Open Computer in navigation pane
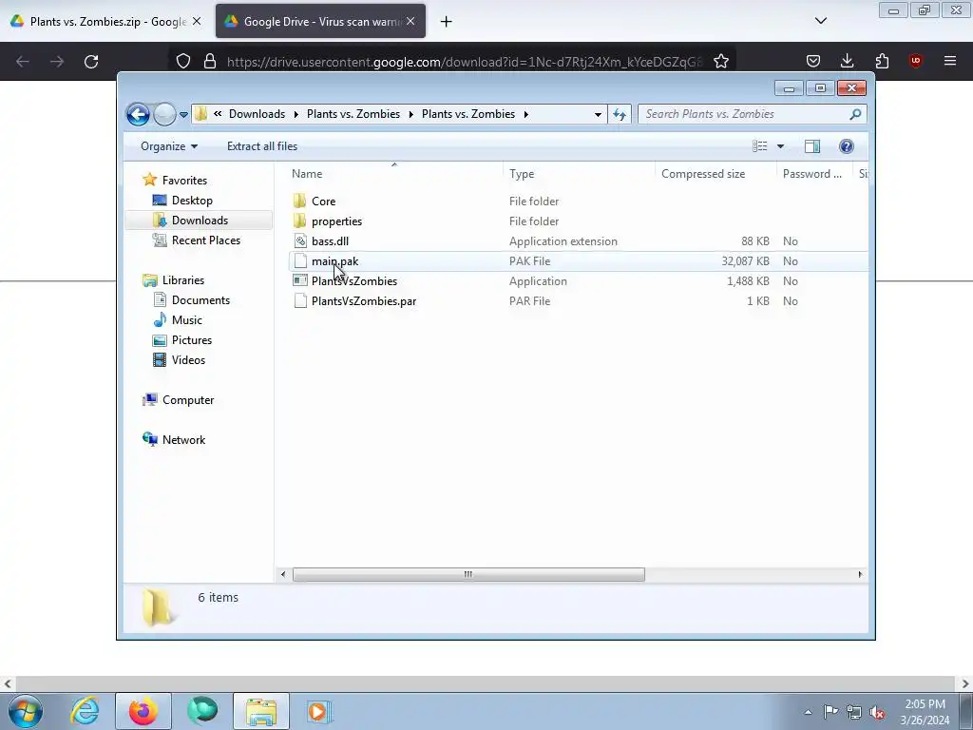The height and width of the screenshot is (730, 973). 188,400
